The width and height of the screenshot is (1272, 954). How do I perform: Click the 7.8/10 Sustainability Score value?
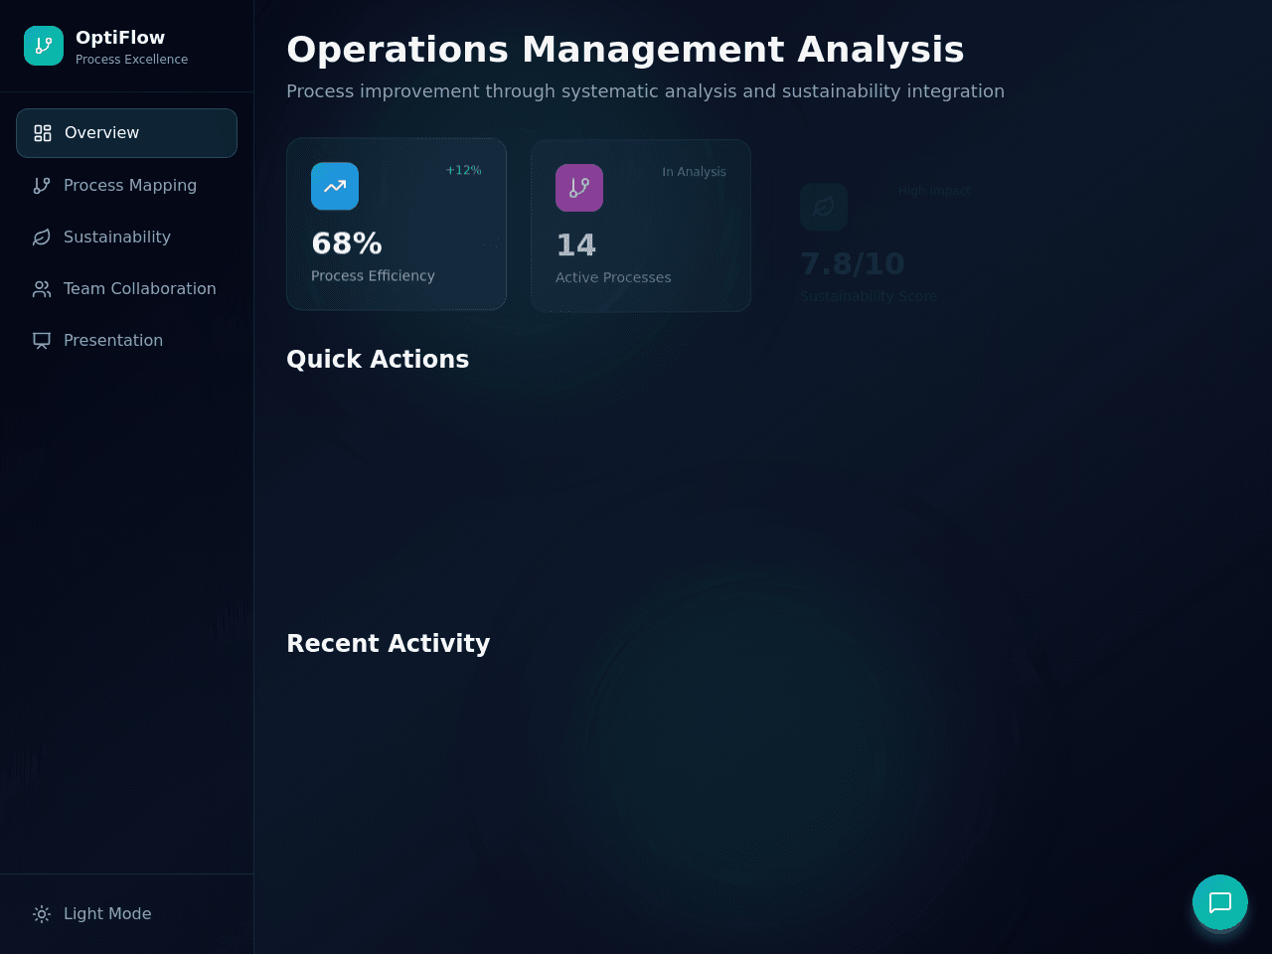[853, 264]
